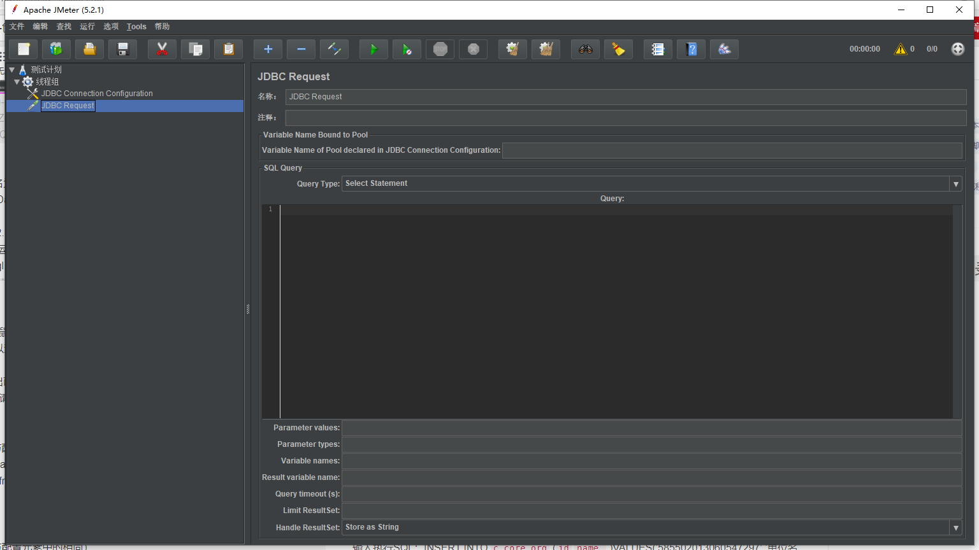Select JDBC Request tree item
Image resolution: width=979 pixels, height=550 pixels.
click(x=68, y=106)
